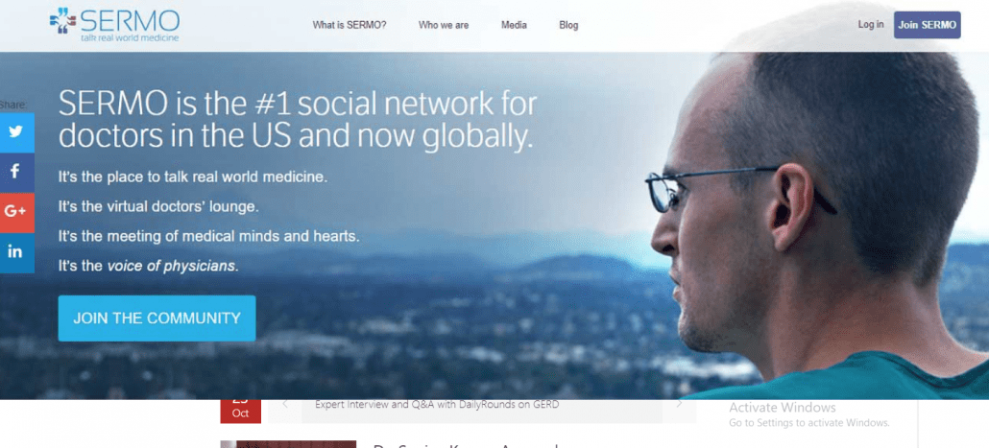
Task: Select Media in the navigation bar
Action: coord(514,25)
